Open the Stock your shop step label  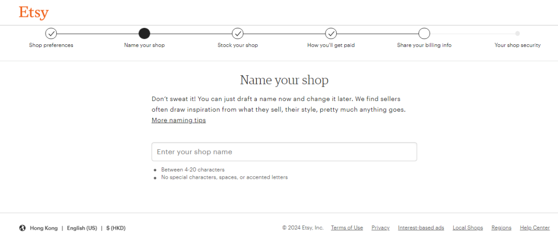238,45
